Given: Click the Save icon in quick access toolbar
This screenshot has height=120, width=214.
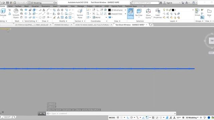Looking at the screenshot, I should pos(7,3).
